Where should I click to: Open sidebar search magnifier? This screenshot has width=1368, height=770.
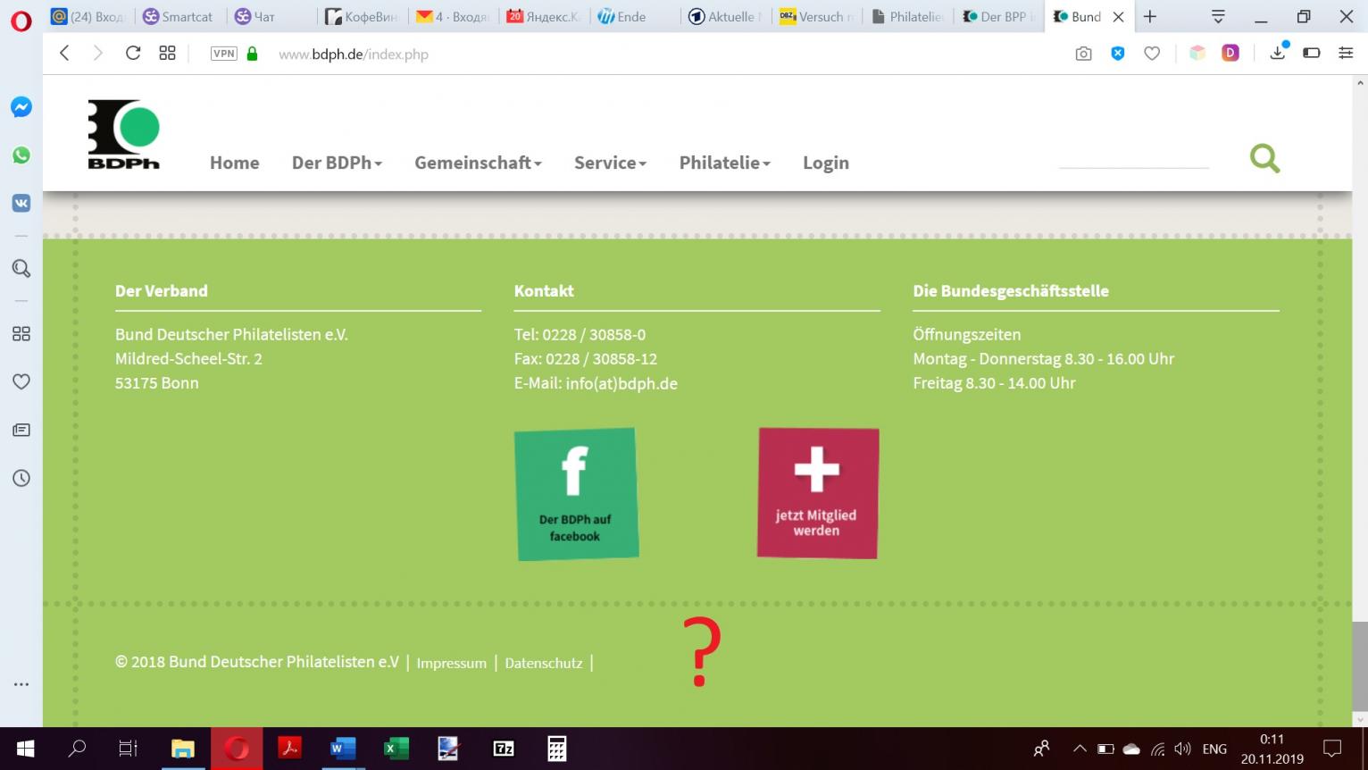click(21, 268)
